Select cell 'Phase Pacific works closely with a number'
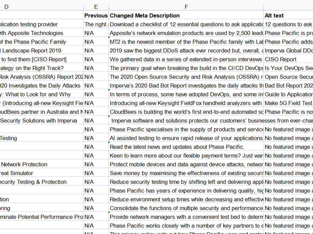 [186, 226]
